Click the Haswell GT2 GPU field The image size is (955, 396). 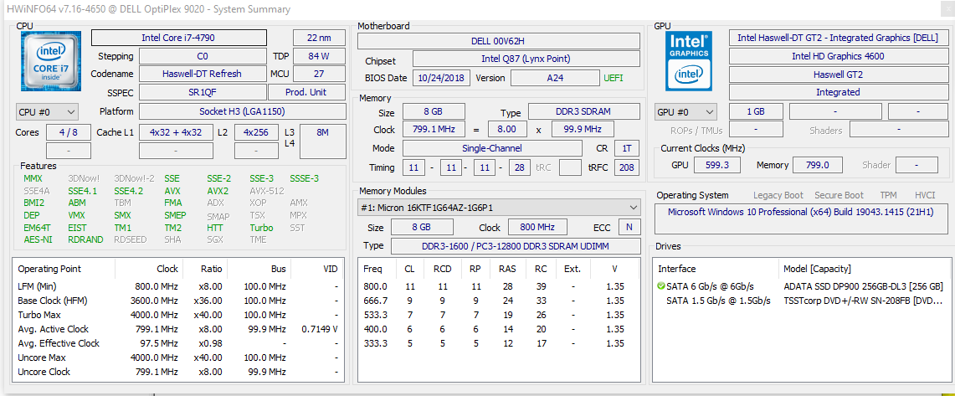point(838,75)
